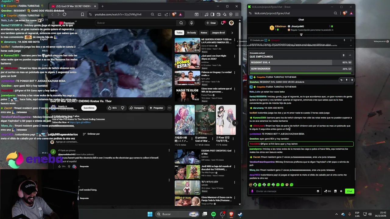
Task: Vote RESIDENT EVIL 4 poll option
Action: coord(301,62)
